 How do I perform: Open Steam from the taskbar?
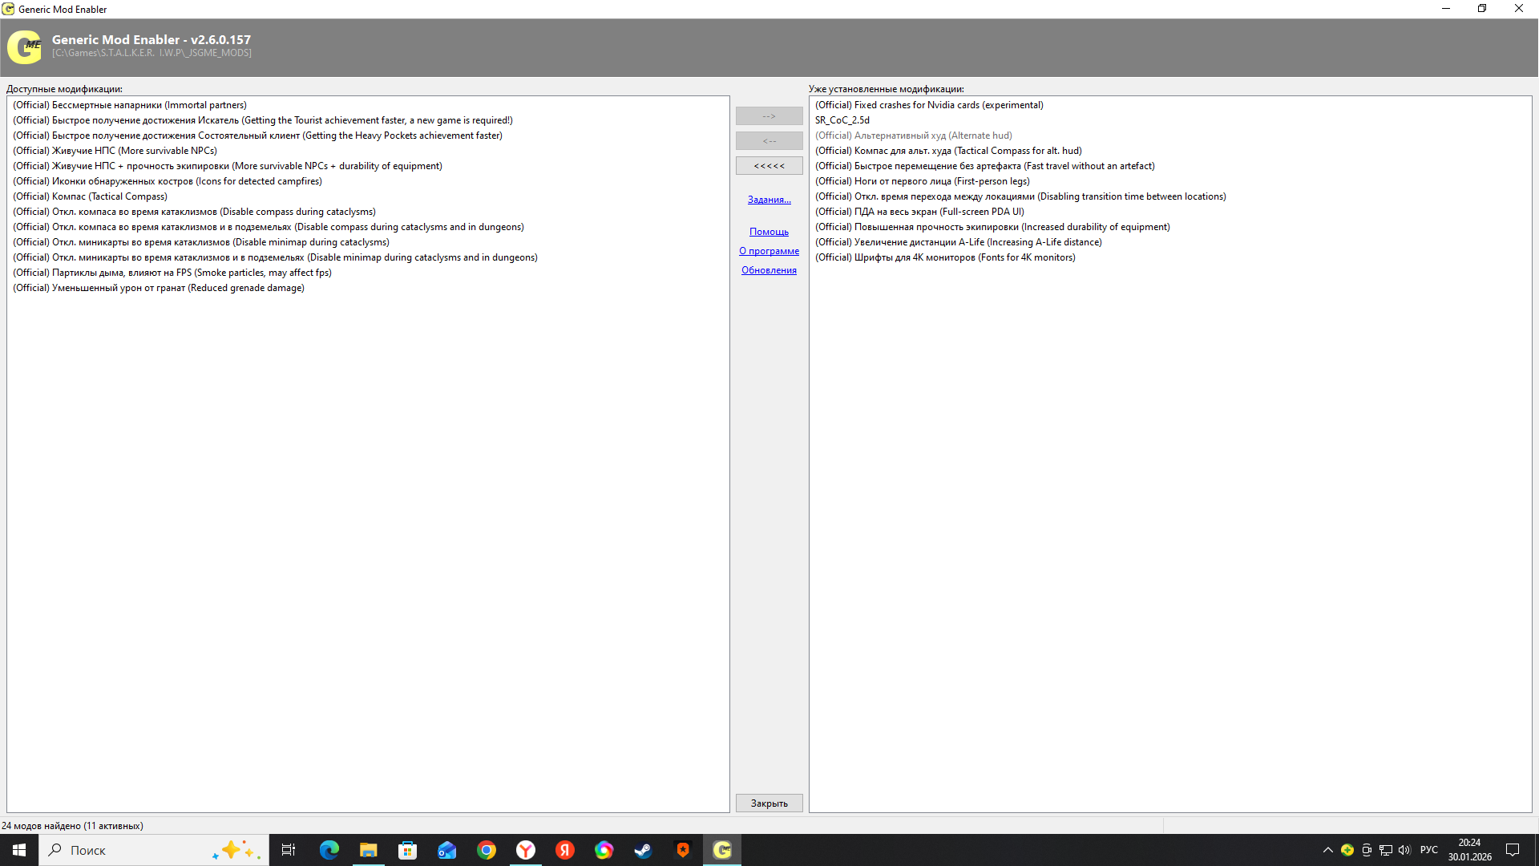coord(643,850)
